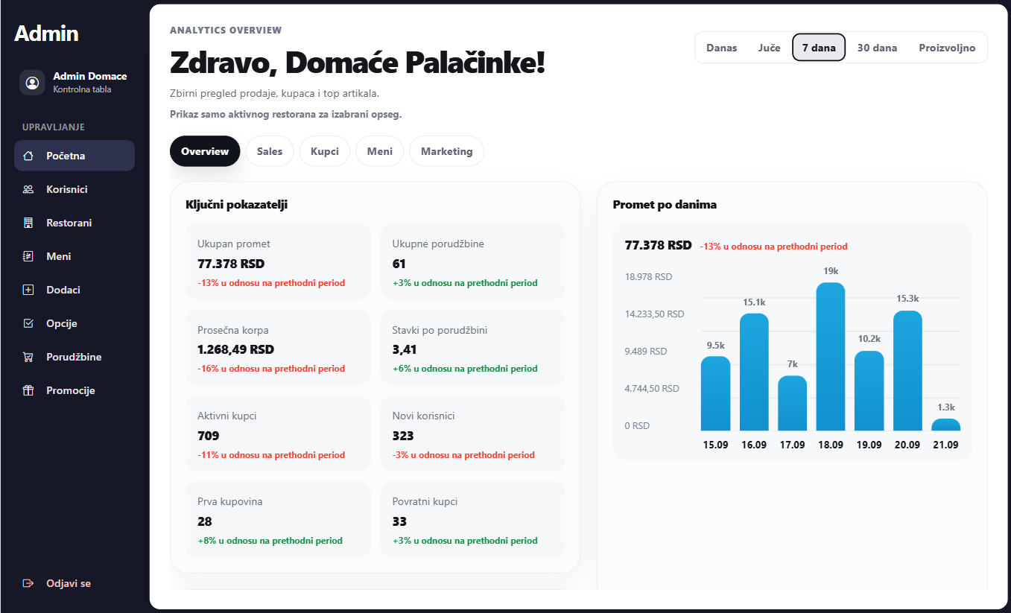Click the Ukupne porudžbine card
Image resolution: width=1011 pixels, height=613 pixels.
(472, 261)
